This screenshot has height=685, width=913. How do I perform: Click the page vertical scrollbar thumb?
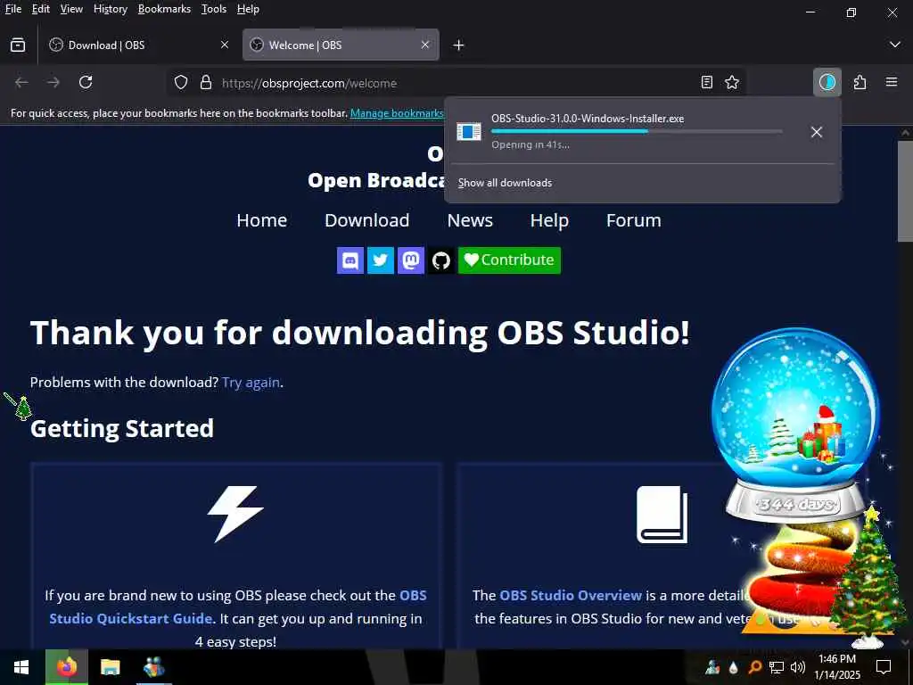[905, 191]
